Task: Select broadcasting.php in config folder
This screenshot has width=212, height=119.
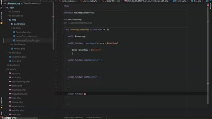Action: (21, 82)
